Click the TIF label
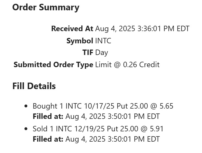This screenshot has height=153, width=202. tap(88, 53)
